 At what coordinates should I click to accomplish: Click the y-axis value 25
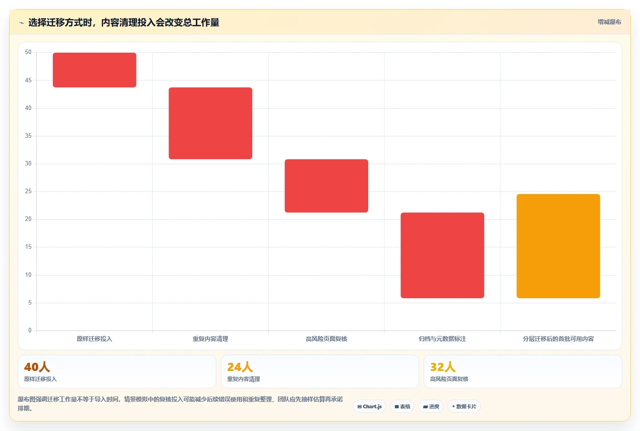(x=28, y=191)
